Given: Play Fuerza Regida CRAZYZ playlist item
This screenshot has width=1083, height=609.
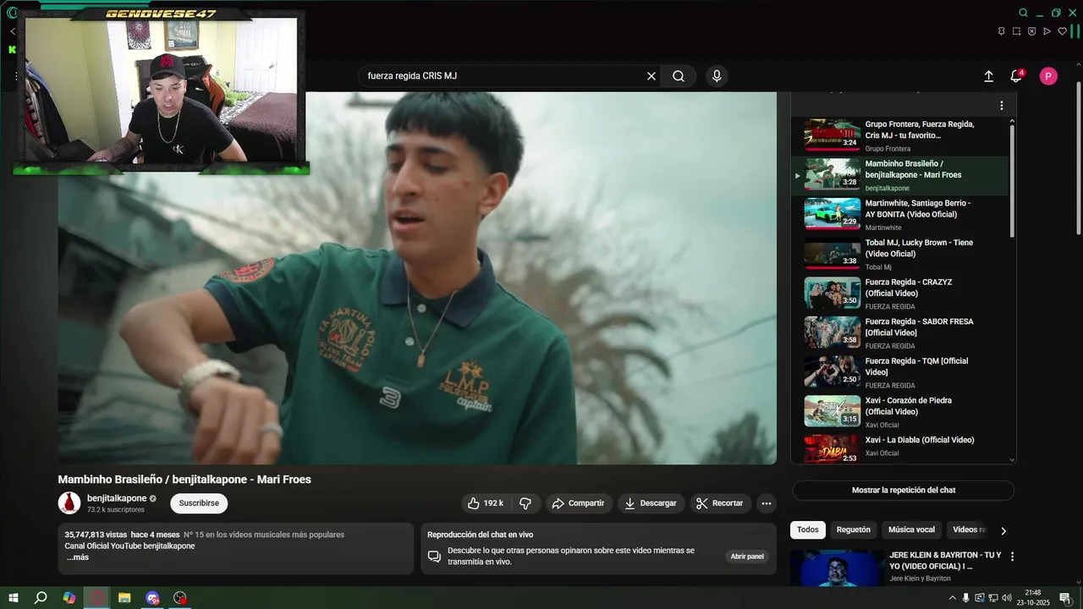Looking at the screenshot, I should click(899, 294).
